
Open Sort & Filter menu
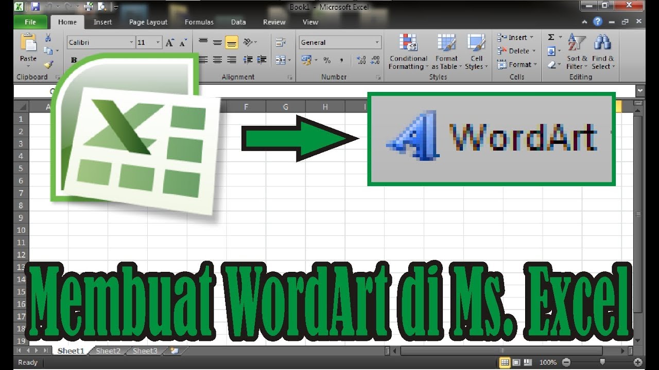pos(576,52)
